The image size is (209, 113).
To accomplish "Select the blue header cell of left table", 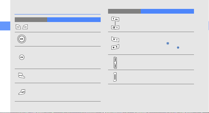I will point(74,20).
